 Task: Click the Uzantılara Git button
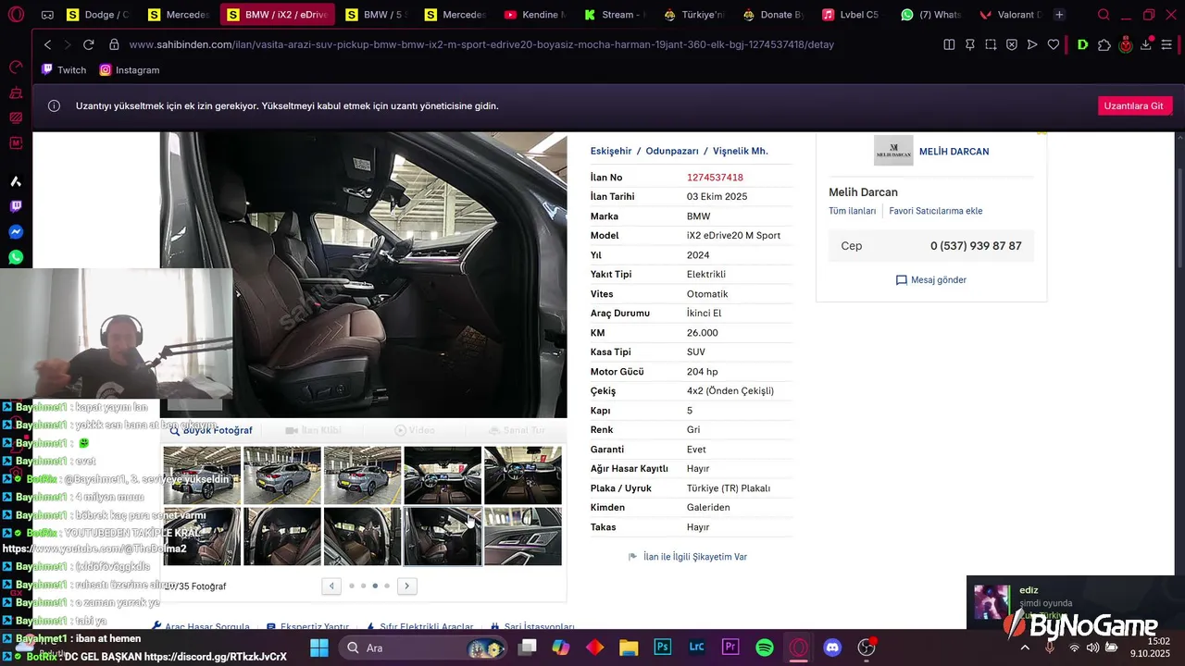click(1135, 105)
